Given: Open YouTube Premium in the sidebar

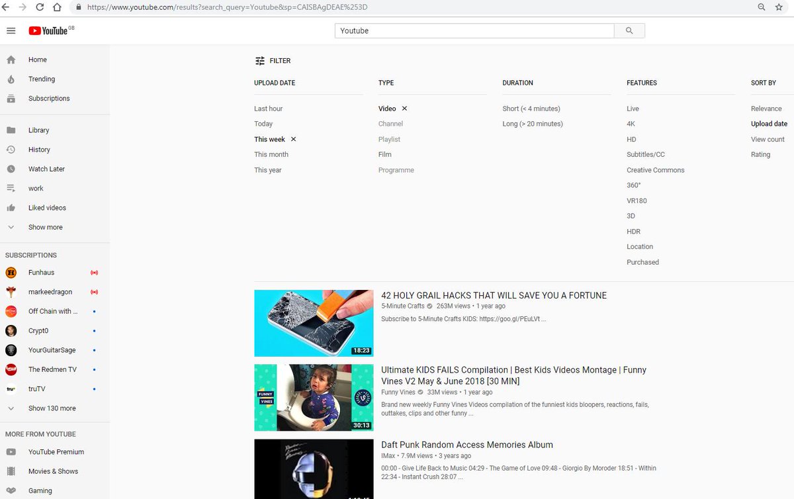Looking at the screenshot, I should (55, 452).
